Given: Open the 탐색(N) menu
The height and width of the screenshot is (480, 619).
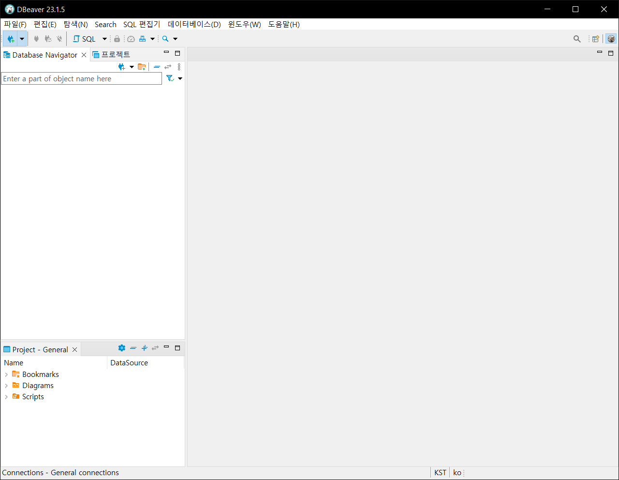Looking at the screenshot, I should coord(75,24).
